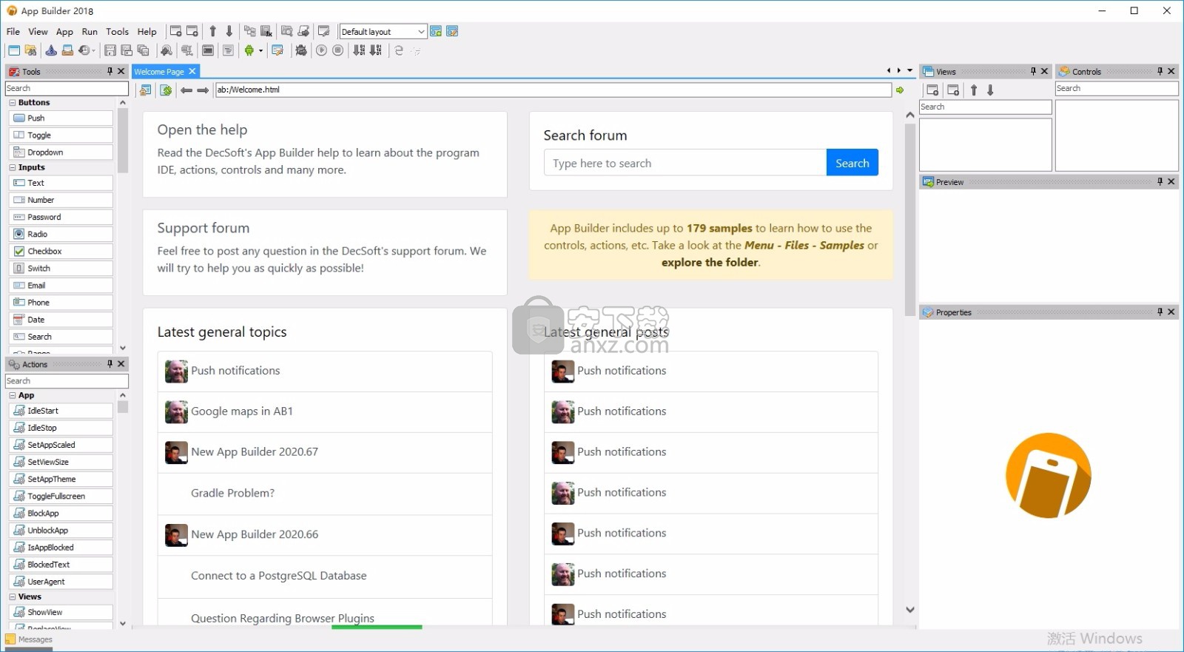Toggle the pin on Properties panel
The width and height of the screenshot is (1184, 652).
pos(1160,312)
